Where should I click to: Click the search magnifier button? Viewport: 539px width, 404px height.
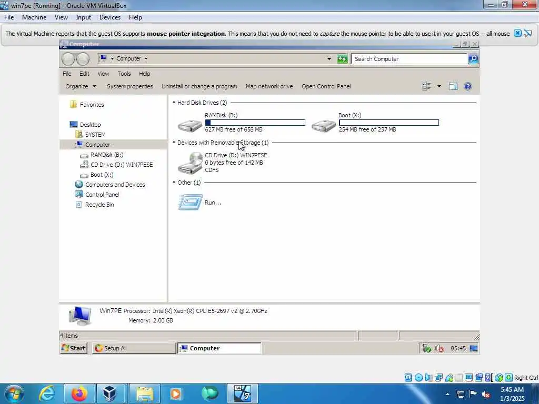coord(473,59)
